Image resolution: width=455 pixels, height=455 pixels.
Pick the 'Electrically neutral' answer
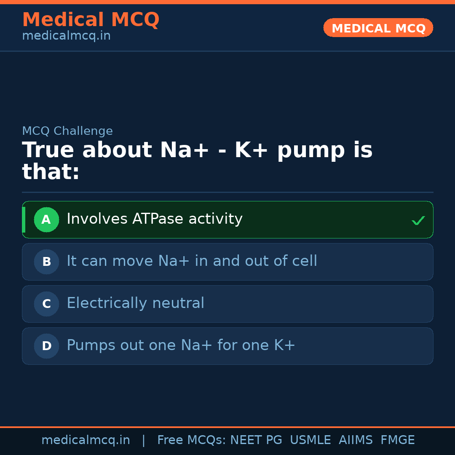pos(135,303)
